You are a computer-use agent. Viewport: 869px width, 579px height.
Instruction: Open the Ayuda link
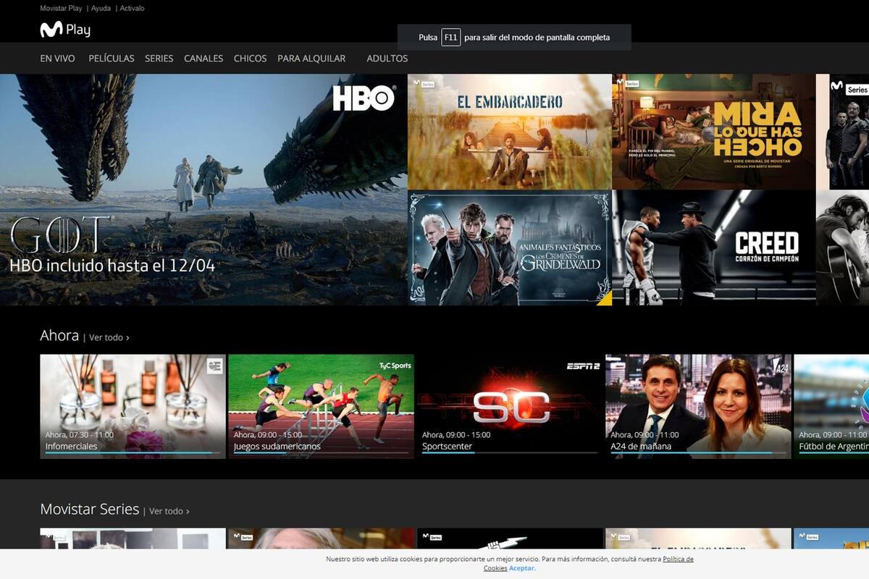pos(101,8)
